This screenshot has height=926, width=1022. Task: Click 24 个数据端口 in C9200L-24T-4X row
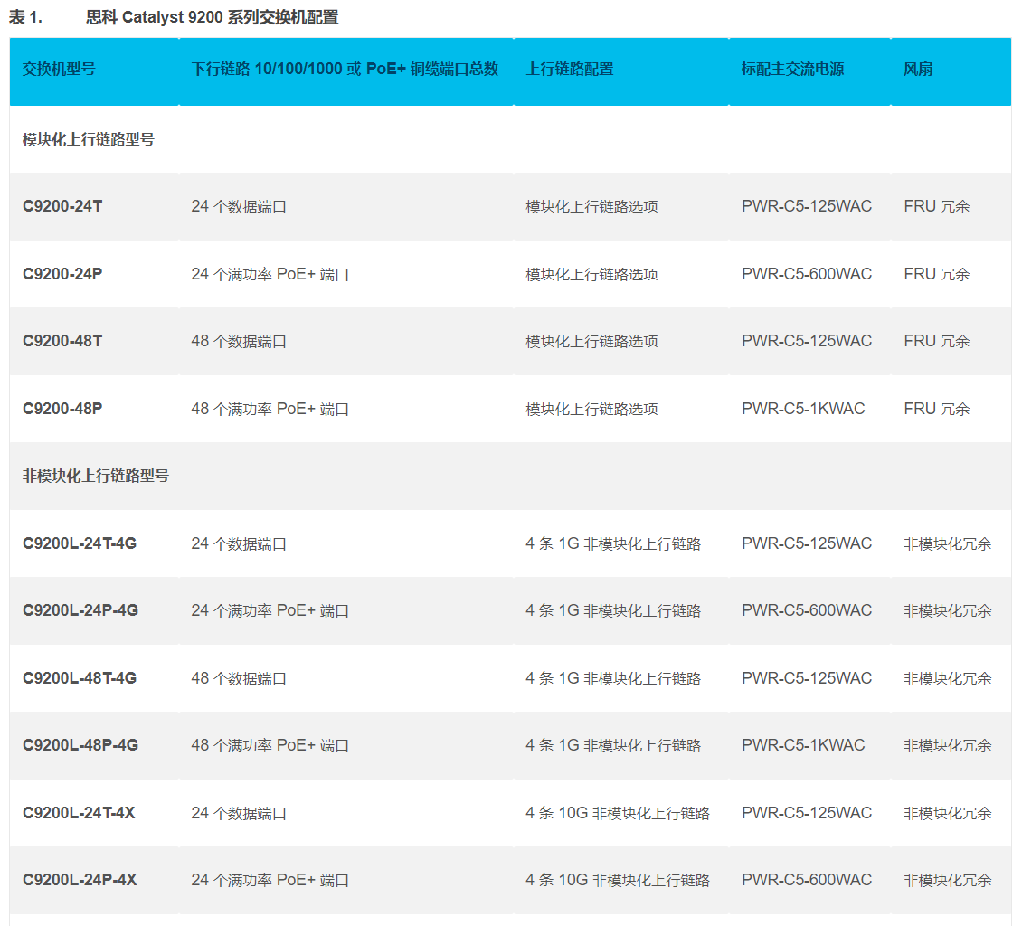(x=239, y=813)
